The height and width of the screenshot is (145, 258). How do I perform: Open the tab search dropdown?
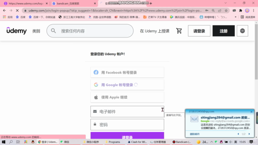pyautogui.click(x=226, y=3)
